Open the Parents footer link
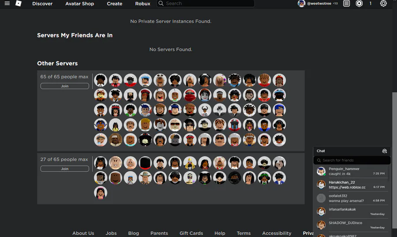 pos(159,233)
